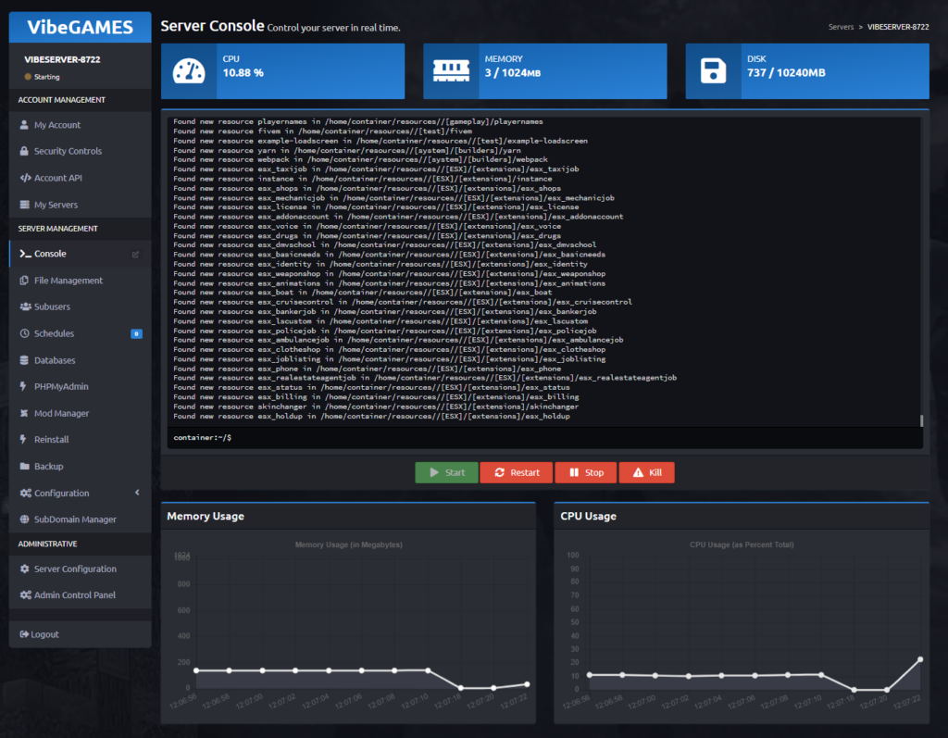Viewport: 948px width, 738px height.
Task: Click the Databases stack icon
Action: [x=24, y=360]
